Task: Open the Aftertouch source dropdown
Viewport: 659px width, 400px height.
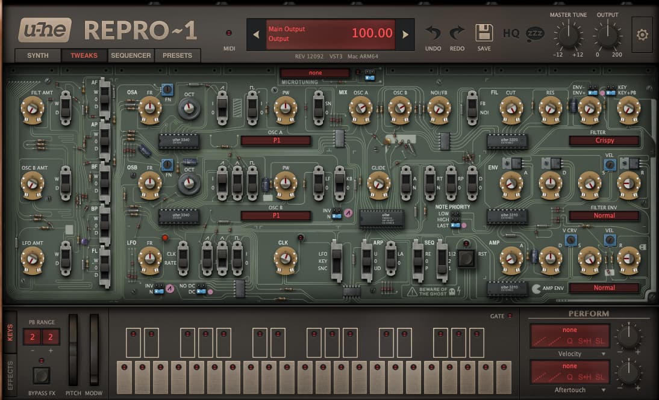Action: click(x=569, y=390)
